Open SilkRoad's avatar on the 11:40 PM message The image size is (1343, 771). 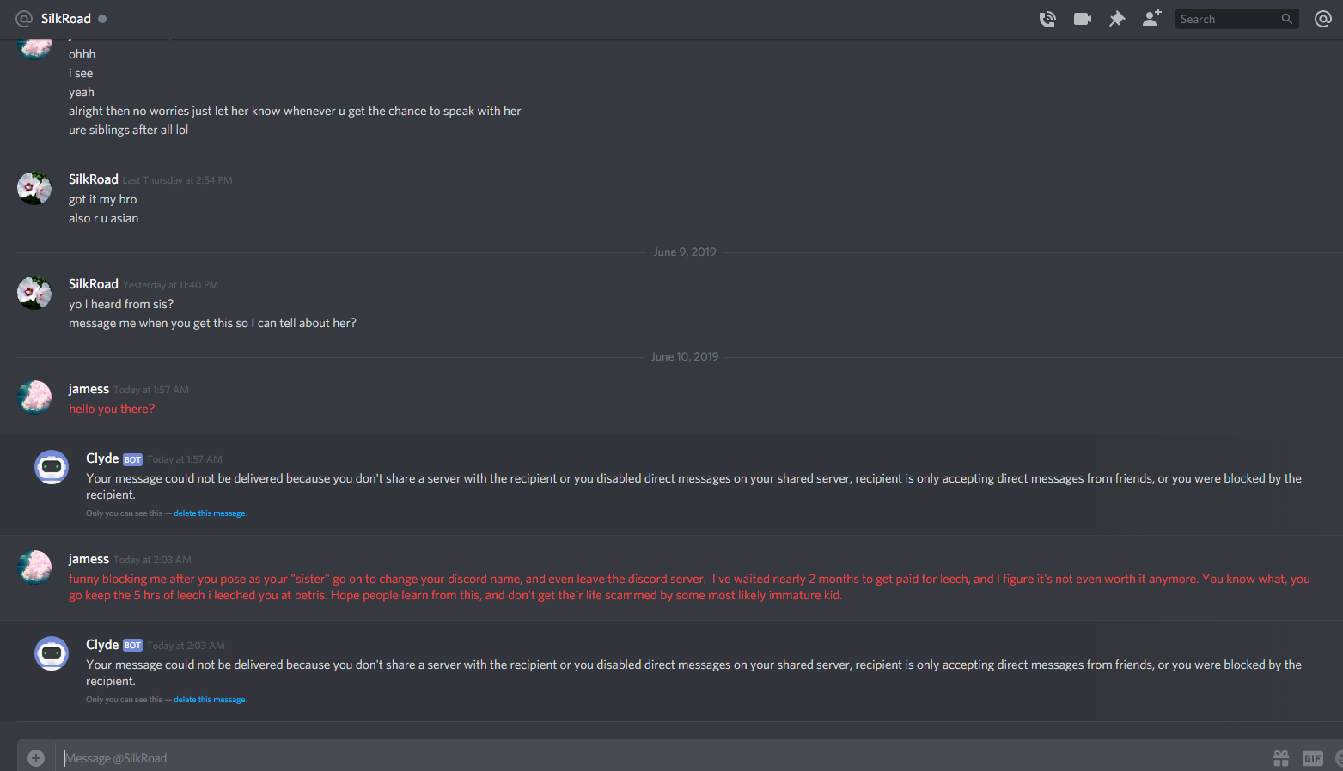coord(34,293)
